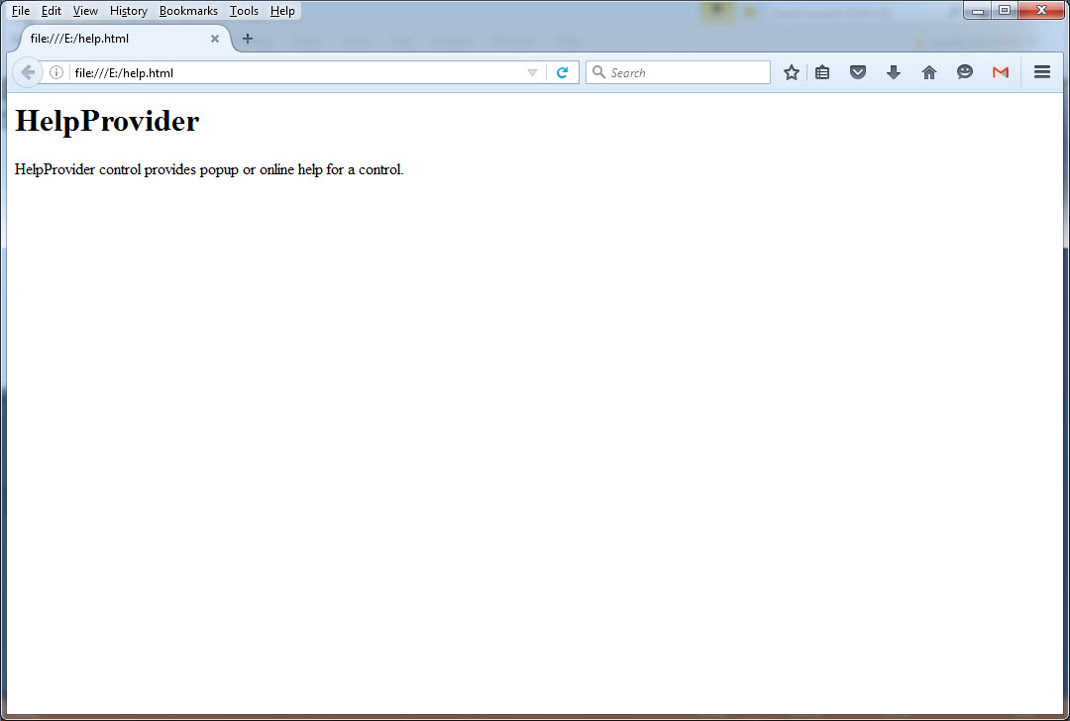Open the Bookmarks menu
The height and width of the screenshot is (721, 1070).
(188, 11)
